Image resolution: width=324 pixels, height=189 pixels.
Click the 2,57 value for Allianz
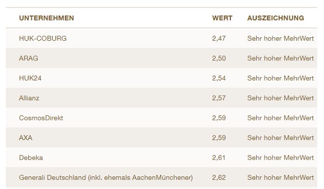(x=219, y=98)
